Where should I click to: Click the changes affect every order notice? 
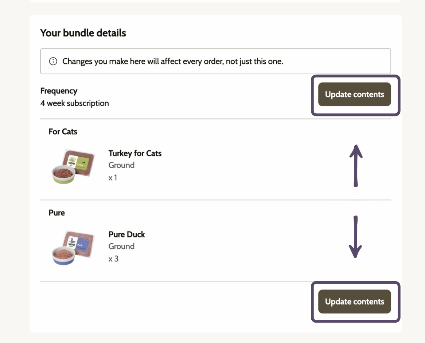click(215, 61)
